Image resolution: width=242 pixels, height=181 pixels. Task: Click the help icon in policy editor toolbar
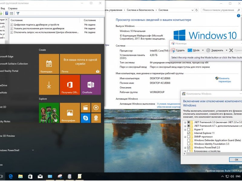click(x=7, y=13)
